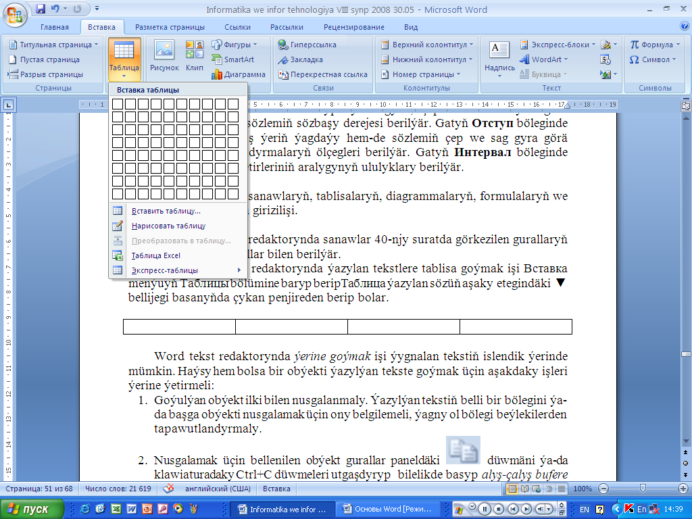Switch to Outline view in status bar

[549, 489]
